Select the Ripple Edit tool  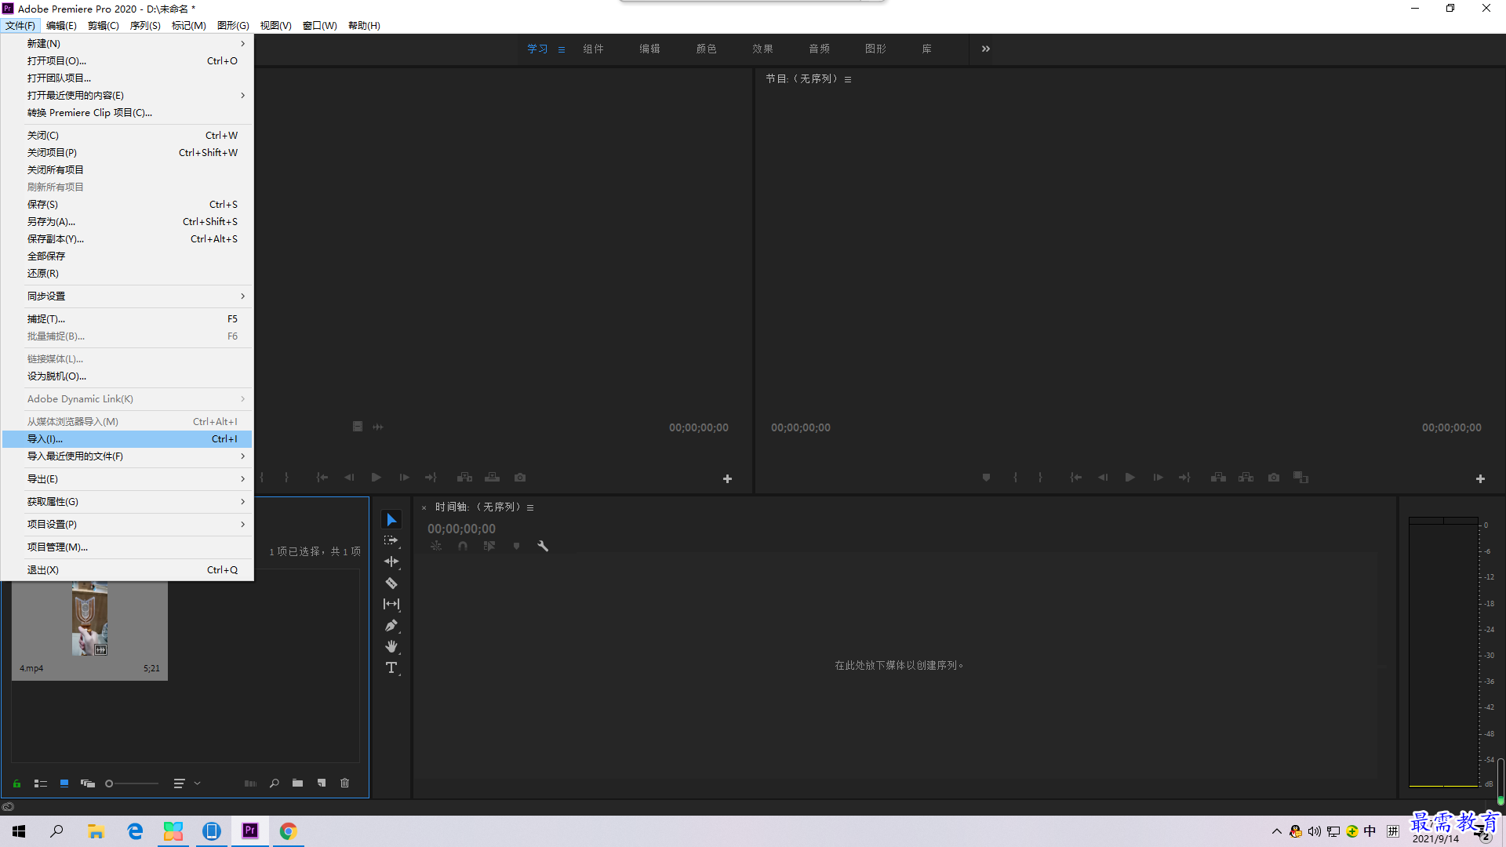pos(391,562)
